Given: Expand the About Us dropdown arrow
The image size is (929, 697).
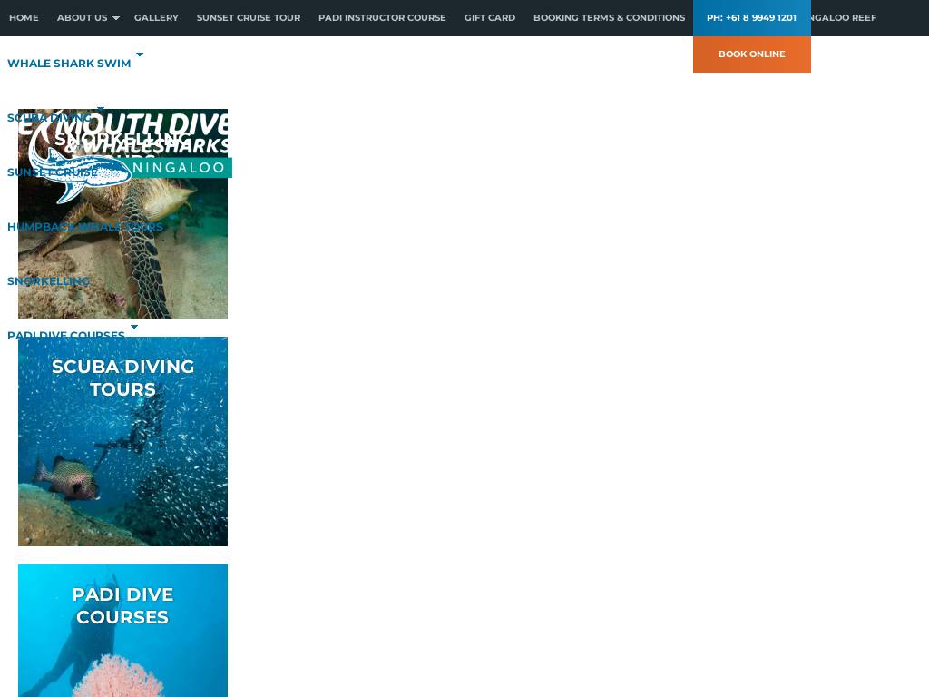Looking at the screenshot, I should pos(115,18).
